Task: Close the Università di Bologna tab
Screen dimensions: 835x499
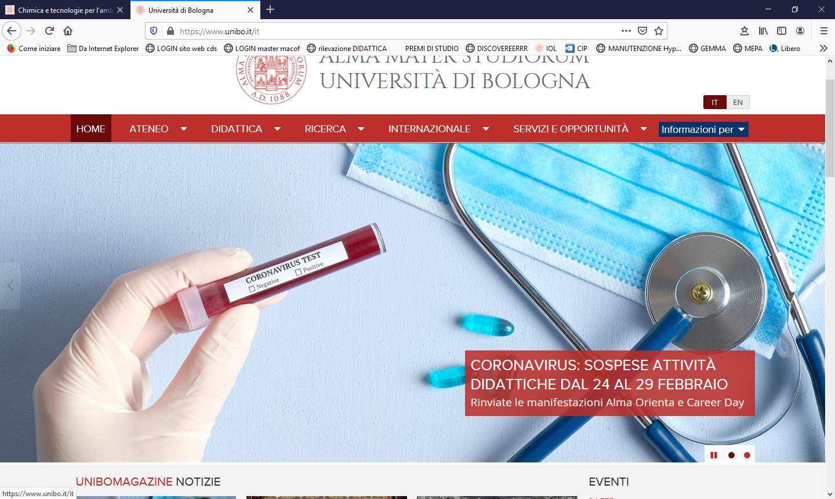Action: [x=251, y=10]
